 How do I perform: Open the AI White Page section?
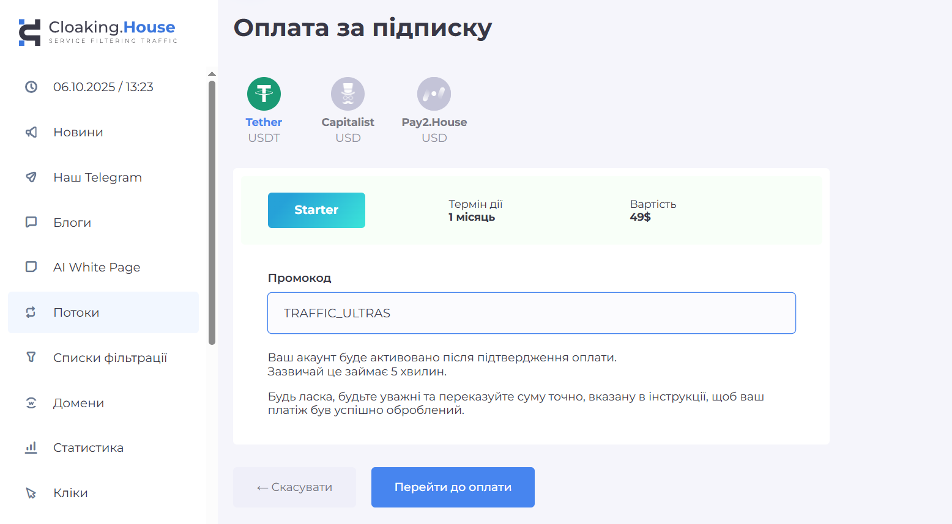pyautogui.click(x=97, y=267)
